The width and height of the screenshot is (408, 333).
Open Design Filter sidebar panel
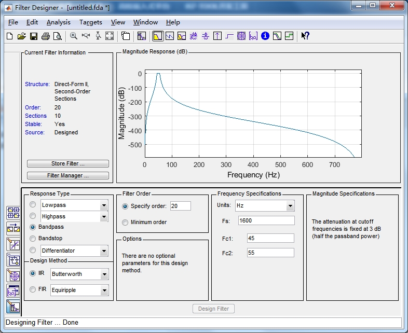coord(13,307)
